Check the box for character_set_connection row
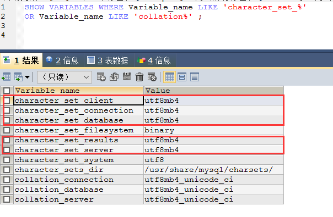 (x=7, y=110)
